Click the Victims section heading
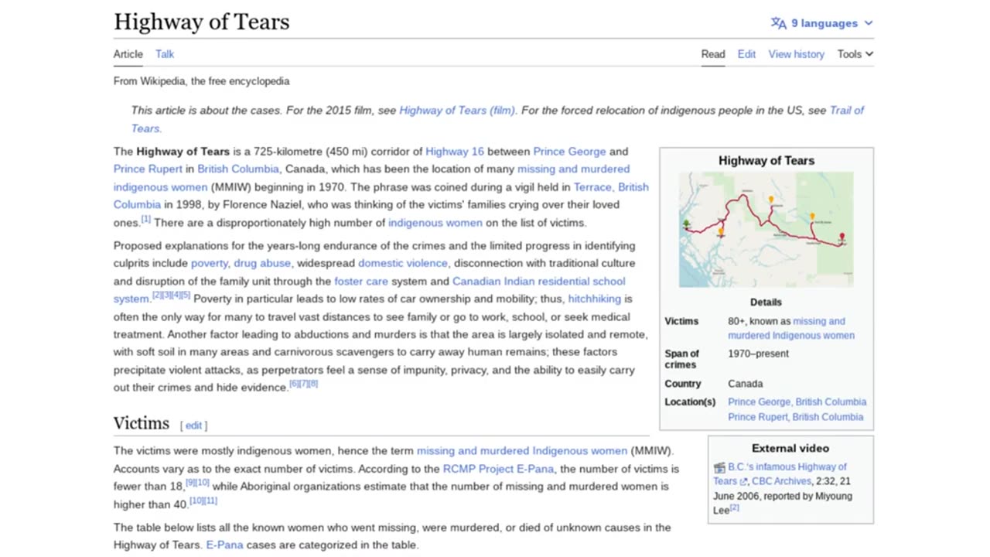 (141, 423)
